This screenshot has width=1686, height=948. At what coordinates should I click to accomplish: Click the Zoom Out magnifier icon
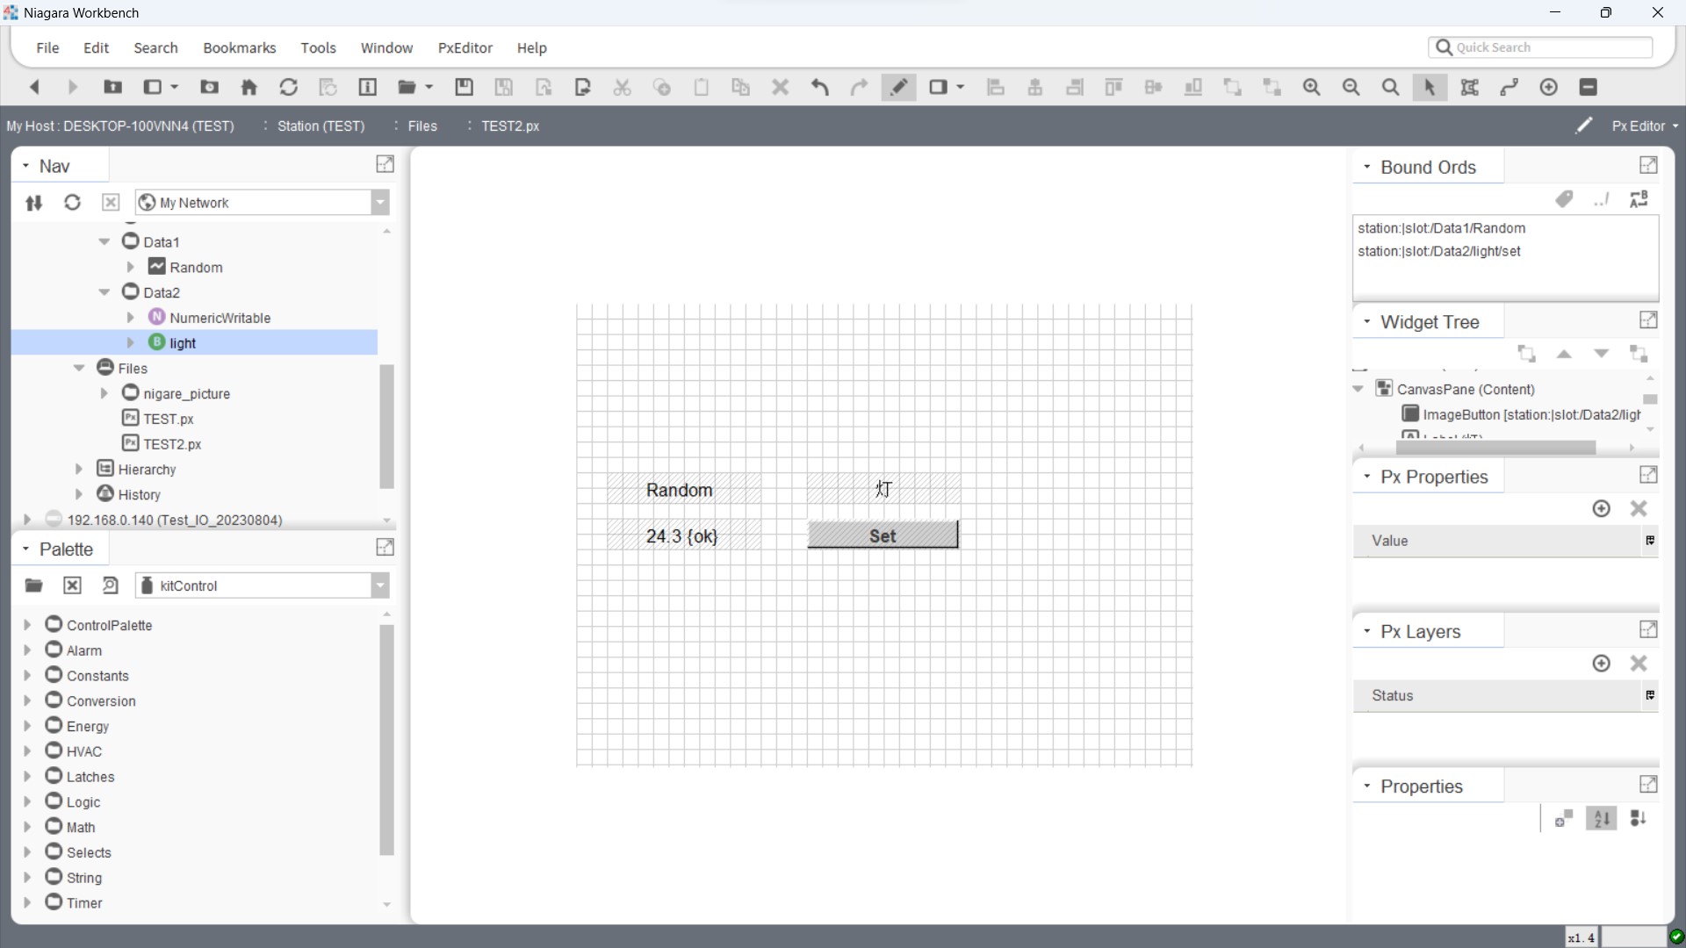point(1351,87)
